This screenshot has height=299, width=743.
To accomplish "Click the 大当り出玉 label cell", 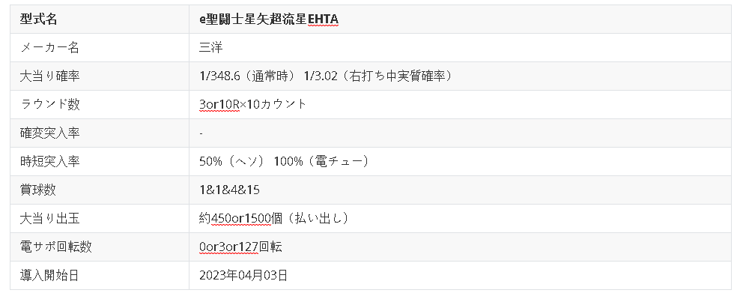I will pyautogui.click(x=100, y=219).
